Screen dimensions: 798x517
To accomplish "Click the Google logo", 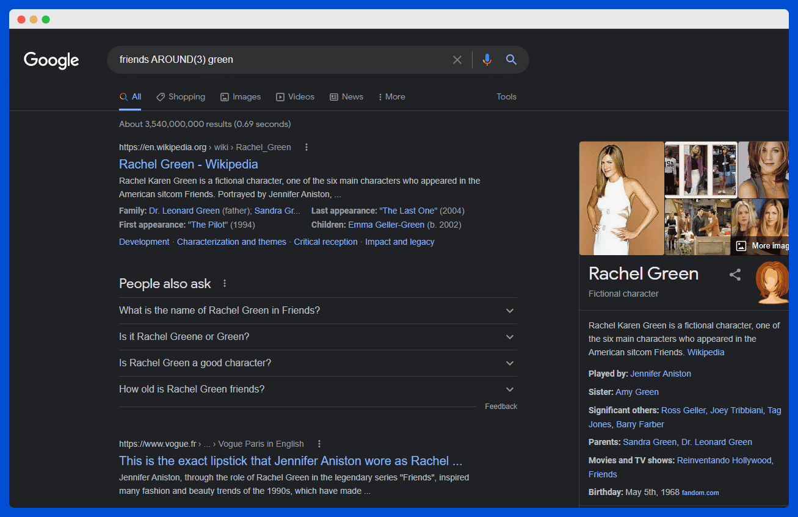I will click(x=51, y=60).
